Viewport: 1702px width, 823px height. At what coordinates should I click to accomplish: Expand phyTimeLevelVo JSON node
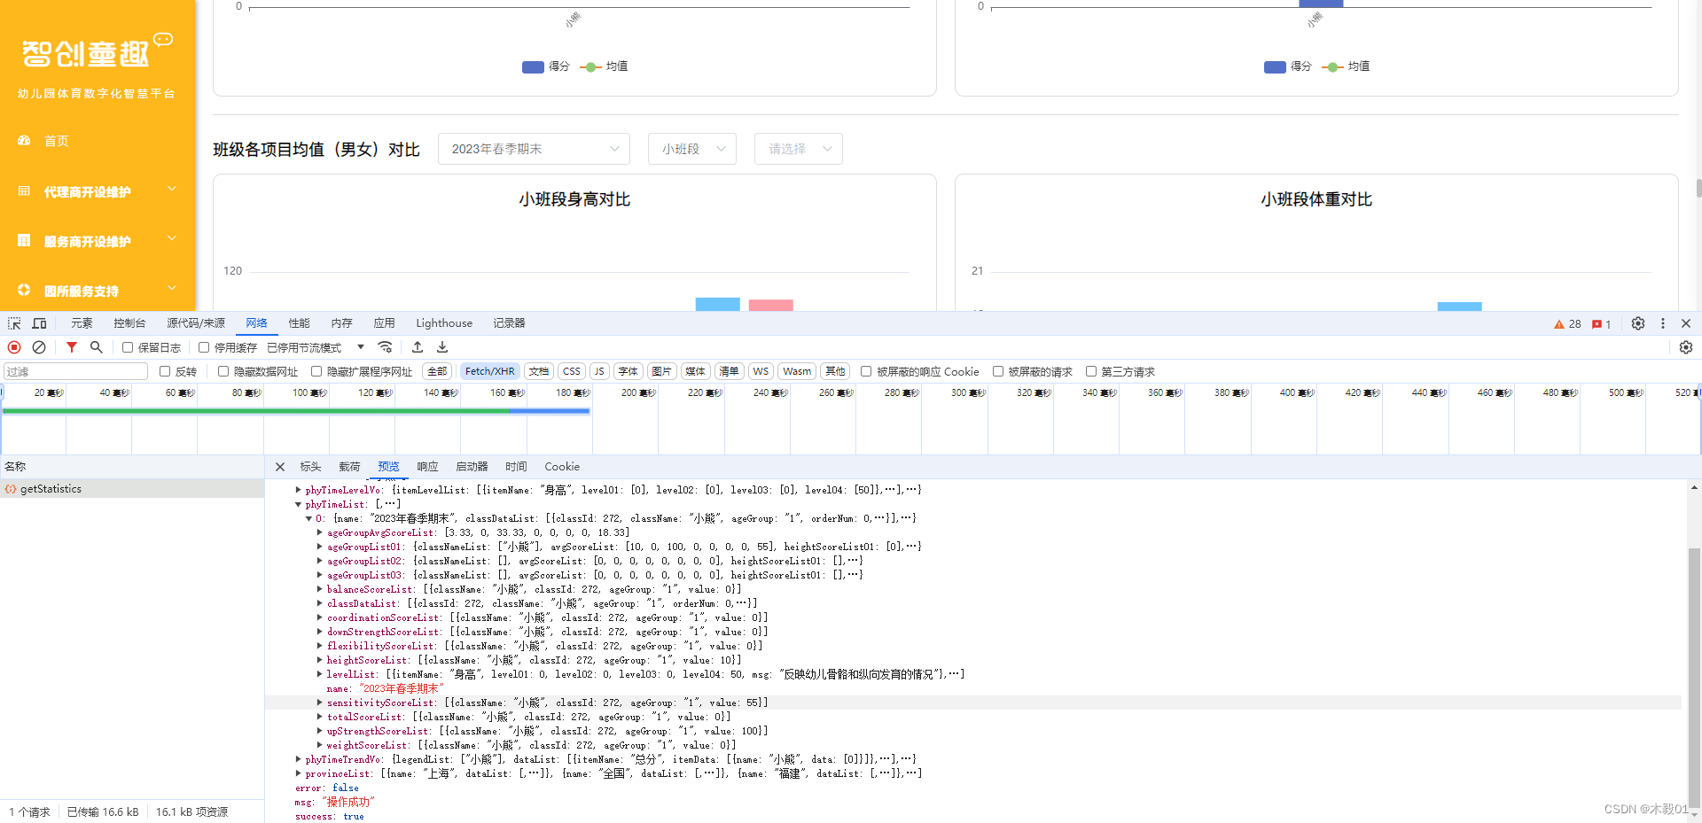[x=298, y=490]
